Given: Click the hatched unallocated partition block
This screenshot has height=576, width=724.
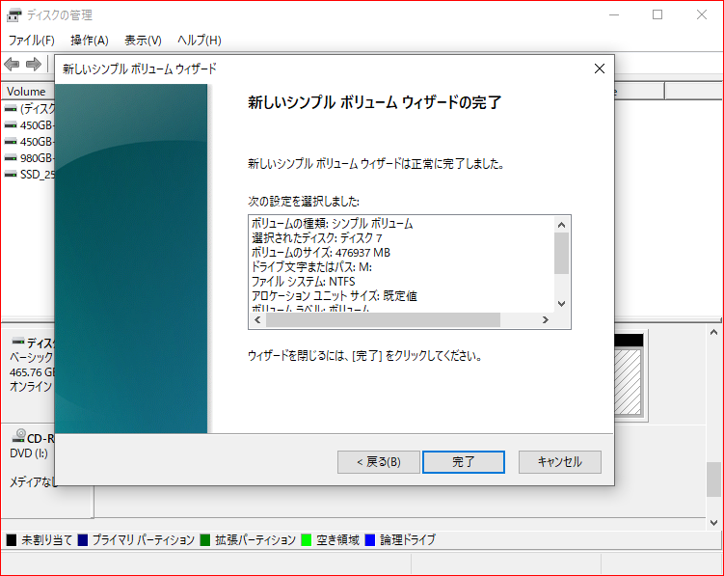Looking at the screenshot, I should [x=629, y=382].
